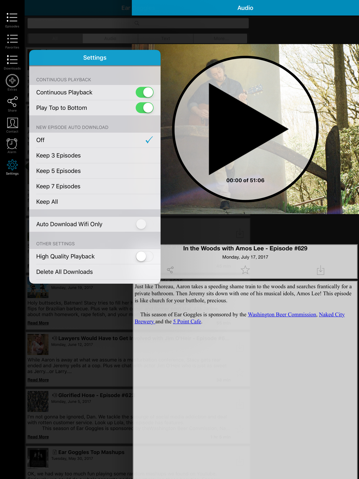359x479 pixels.
Task: Switch to the All filter tab
Action: click(x=55, y=38)
